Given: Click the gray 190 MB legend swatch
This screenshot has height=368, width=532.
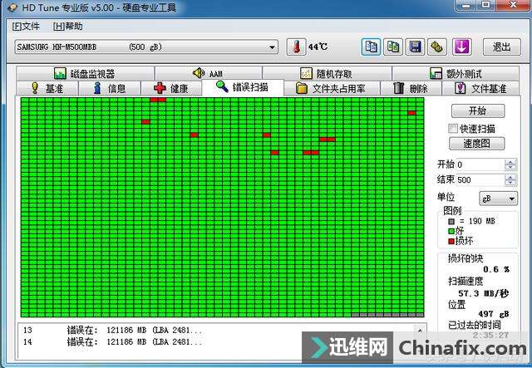Looking at the screenshot, I should tap(451, 222).
